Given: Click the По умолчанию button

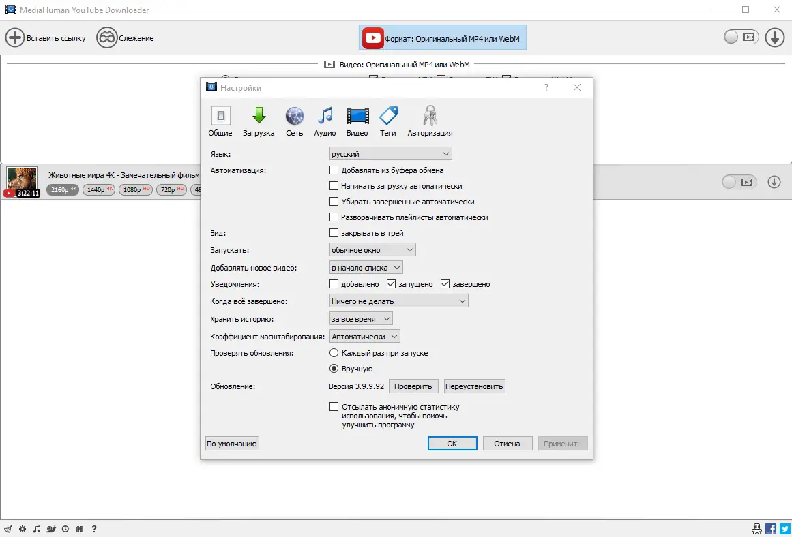Looking at the screenshot, I should 233,444.
